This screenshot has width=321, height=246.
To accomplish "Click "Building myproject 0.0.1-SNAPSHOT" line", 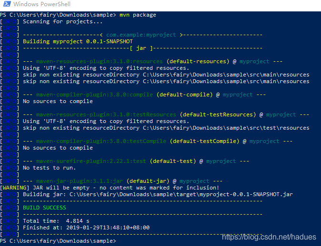I will point(78,41).
